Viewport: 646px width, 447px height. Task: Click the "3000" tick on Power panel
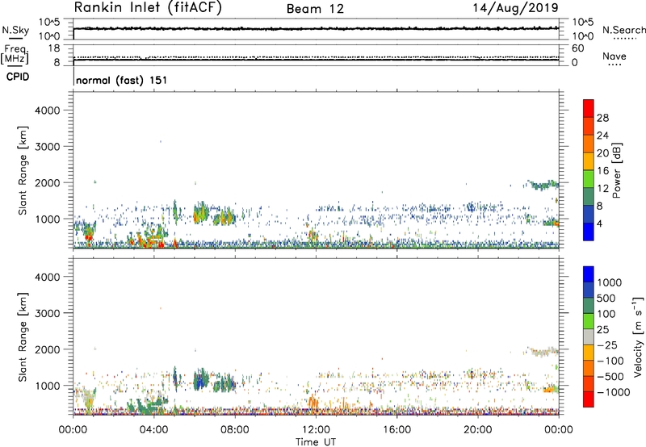coord(48,147)
